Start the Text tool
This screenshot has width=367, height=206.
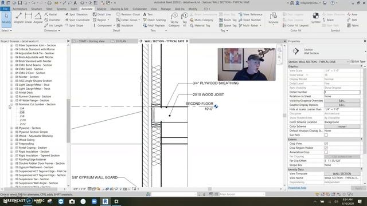pos(148,14)
